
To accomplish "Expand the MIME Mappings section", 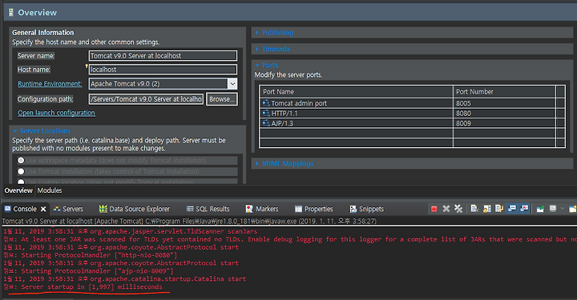I will pos(288,163).
